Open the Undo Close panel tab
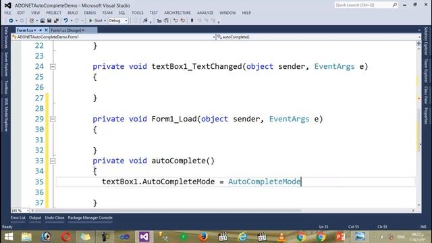Viewport: 432px width, 243px height. (x=55, y=218)
